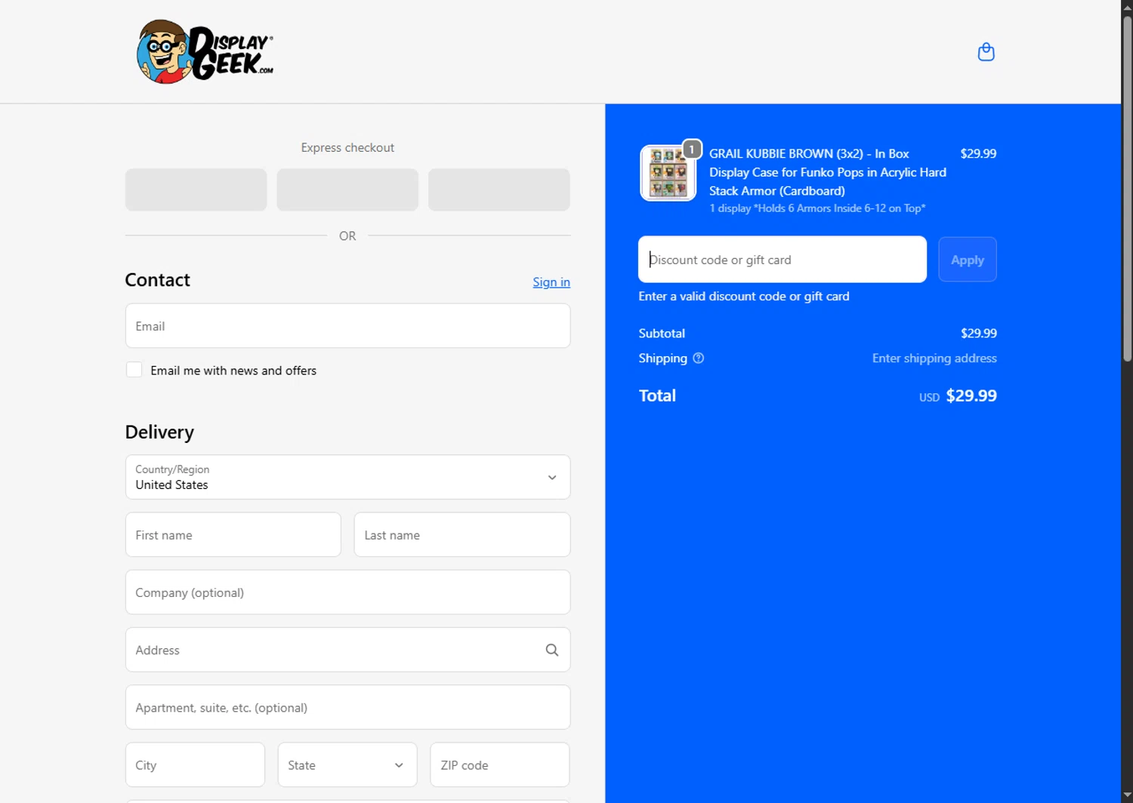The height and width of the screenshot is (803, 1133).
Task: Select the Apartment, suite, etc. field
Action: [347, 707]
